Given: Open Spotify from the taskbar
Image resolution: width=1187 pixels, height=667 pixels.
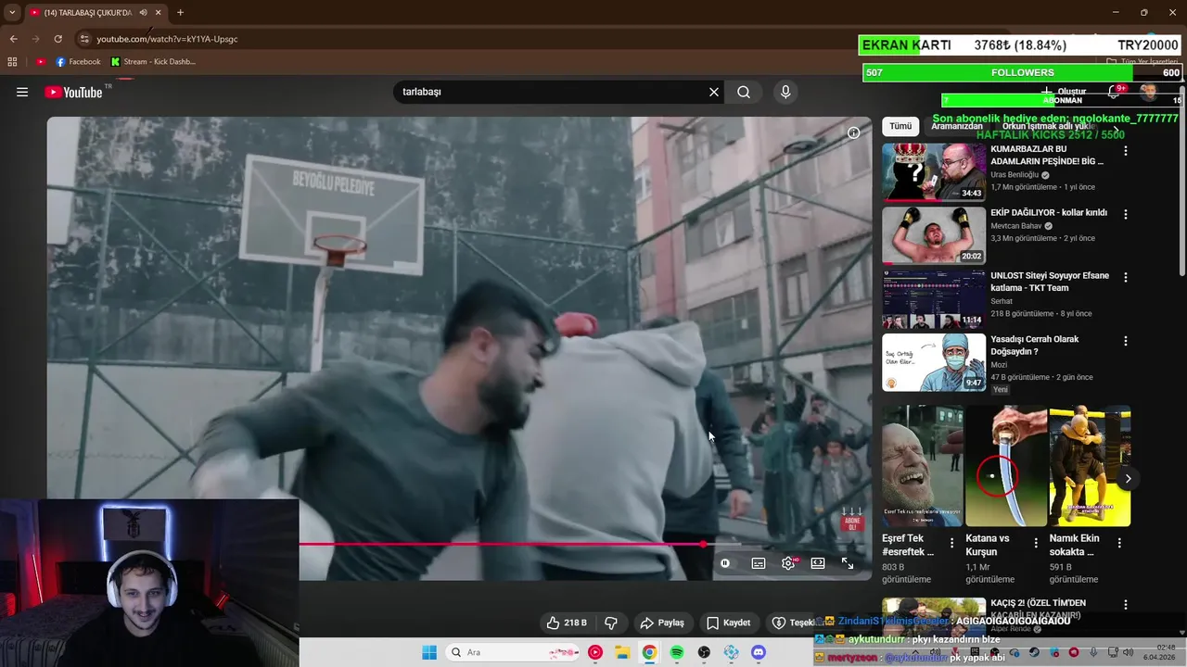Looking at the screenshot, I should 677,652.
